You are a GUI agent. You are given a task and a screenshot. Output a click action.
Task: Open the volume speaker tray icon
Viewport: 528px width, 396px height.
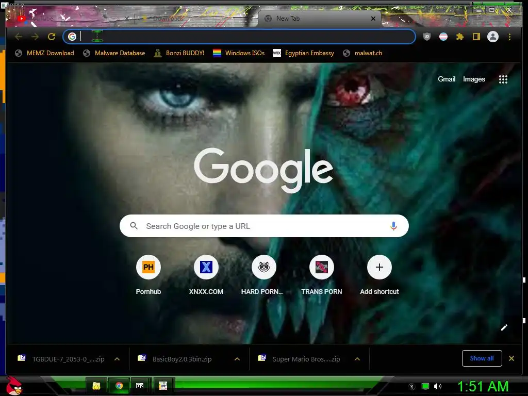click(437, 386)
